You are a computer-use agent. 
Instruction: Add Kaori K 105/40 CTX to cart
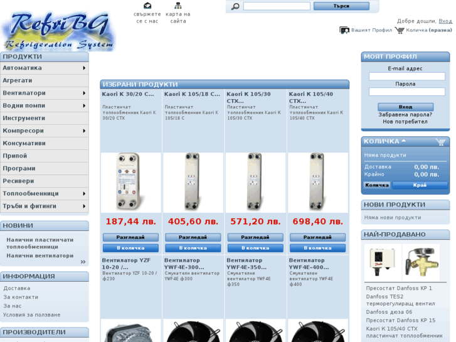(317, 248)
